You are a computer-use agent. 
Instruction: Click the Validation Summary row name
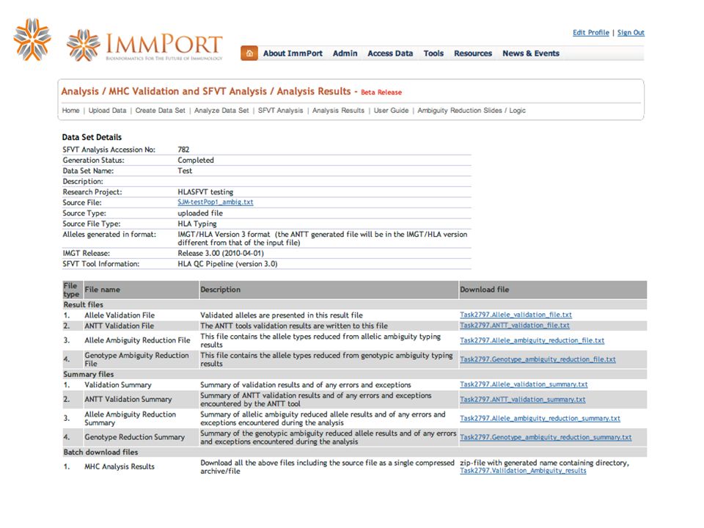pyautogui.click(x=117, y=385)
